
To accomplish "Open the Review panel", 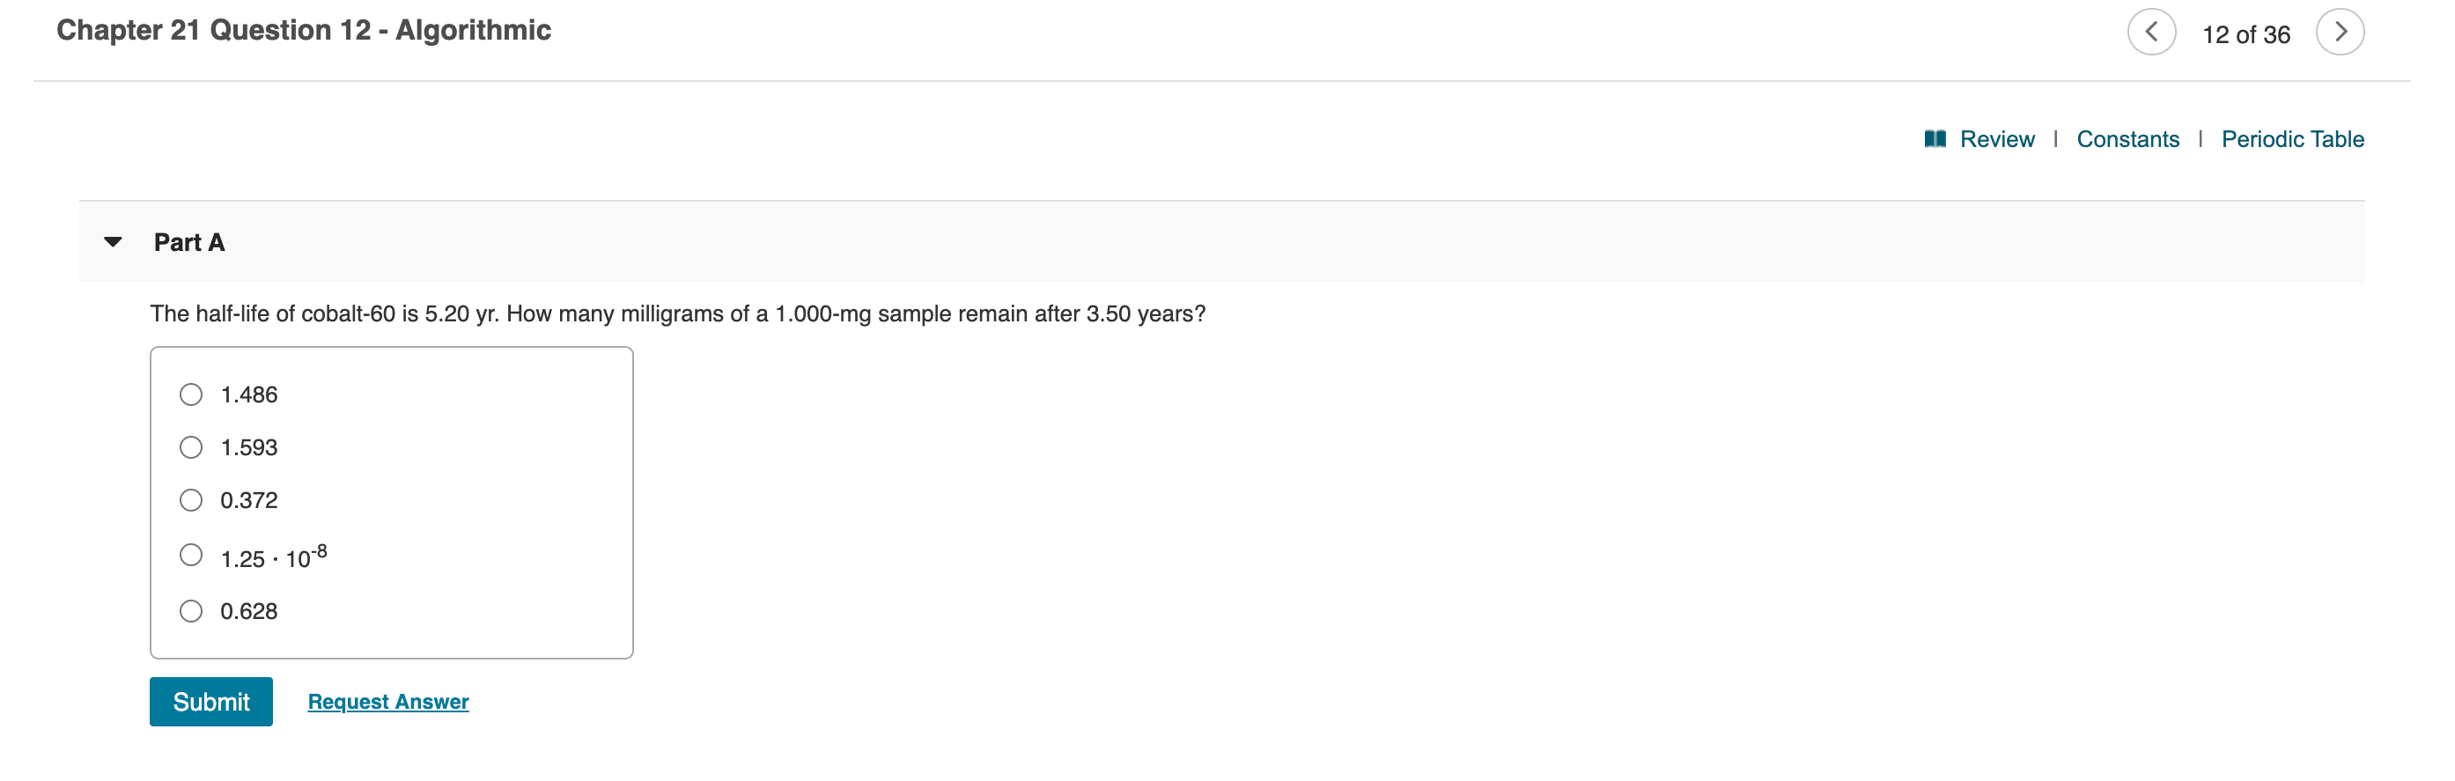I will 1995,139.
